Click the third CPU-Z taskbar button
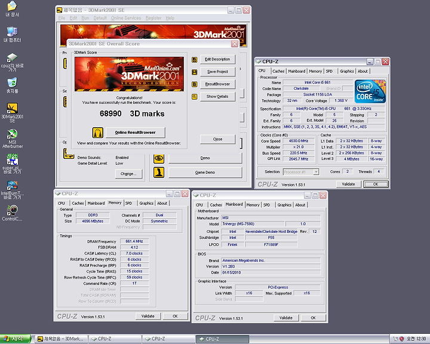The height and width of the screenshot is (344, 430). [222, 339]
